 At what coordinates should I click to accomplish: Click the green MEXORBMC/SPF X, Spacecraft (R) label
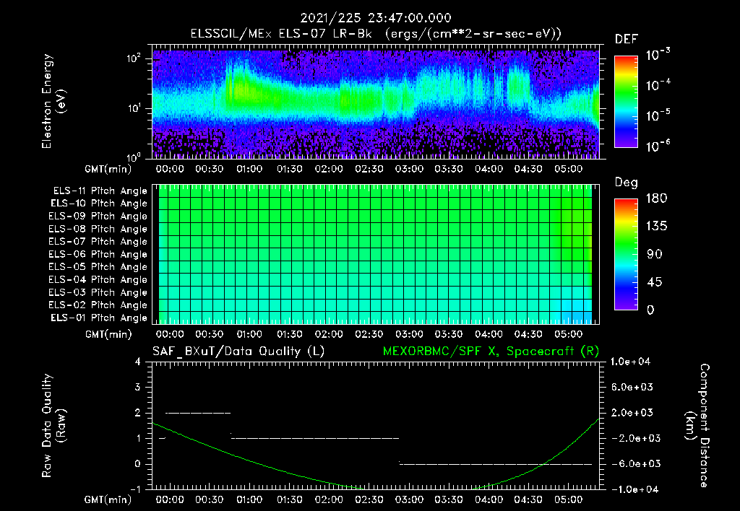(x=491, y=351)
